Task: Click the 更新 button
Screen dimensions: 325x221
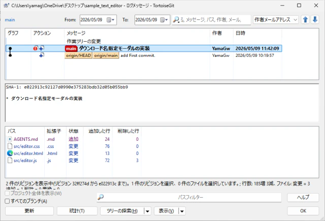Action: pyautogui.click(x=29, y=211)
